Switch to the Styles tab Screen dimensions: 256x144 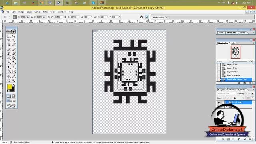(x=242, y=33)
